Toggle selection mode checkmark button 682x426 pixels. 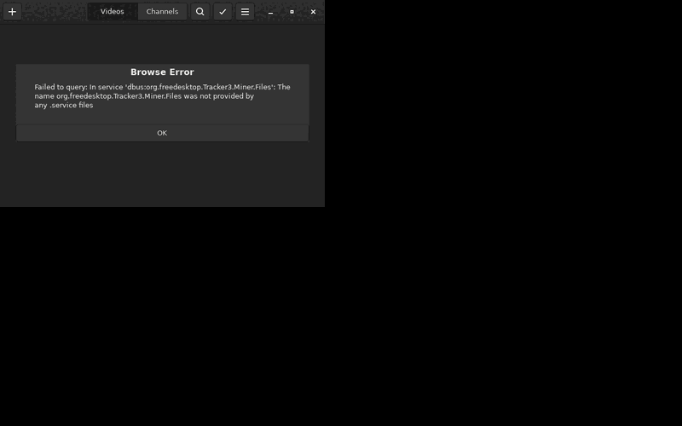pos(223,12)
